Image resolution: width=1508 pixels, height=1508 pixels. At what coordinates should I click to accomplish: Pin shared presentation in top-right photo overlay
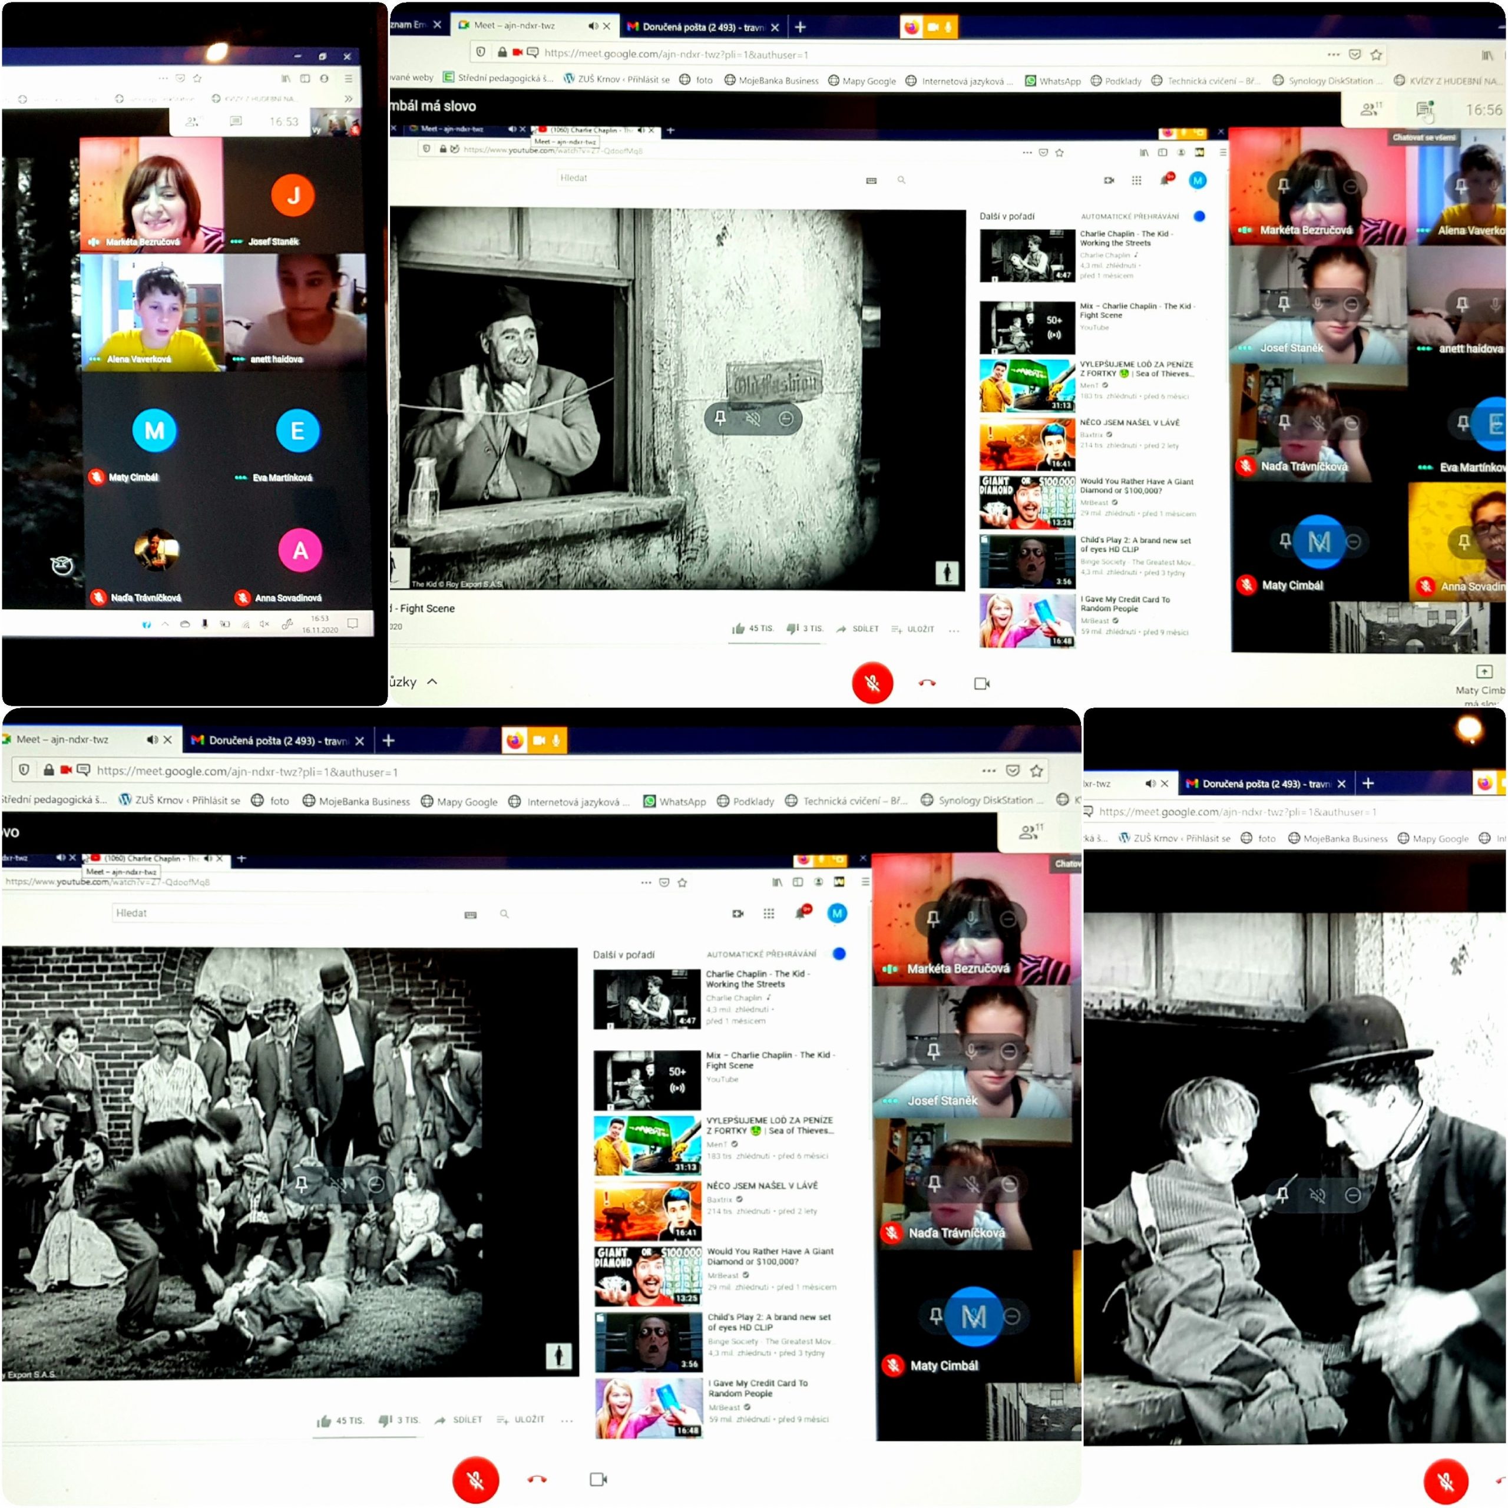[720, 418]
